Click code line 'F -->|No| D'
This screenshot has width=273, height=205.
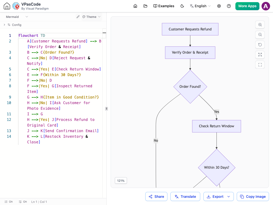point(39,80)
